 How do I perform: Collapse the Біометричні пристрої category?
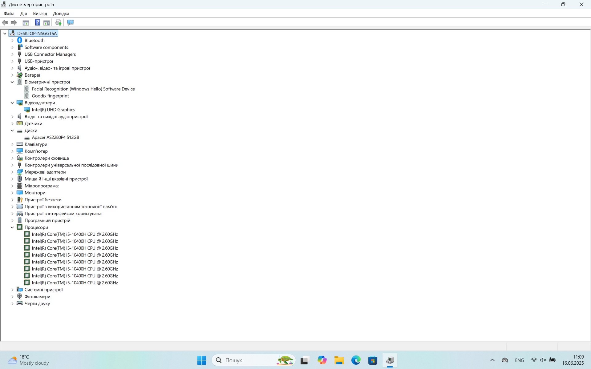coord(12,82)
